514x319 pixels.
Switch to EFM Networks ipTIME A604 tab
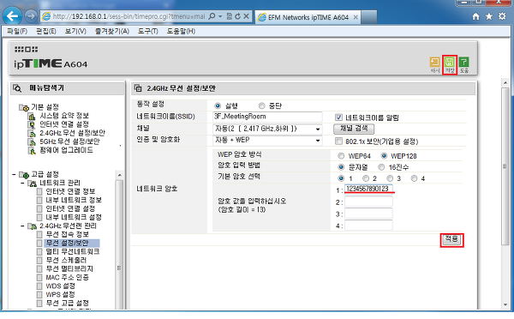point(308,17)
